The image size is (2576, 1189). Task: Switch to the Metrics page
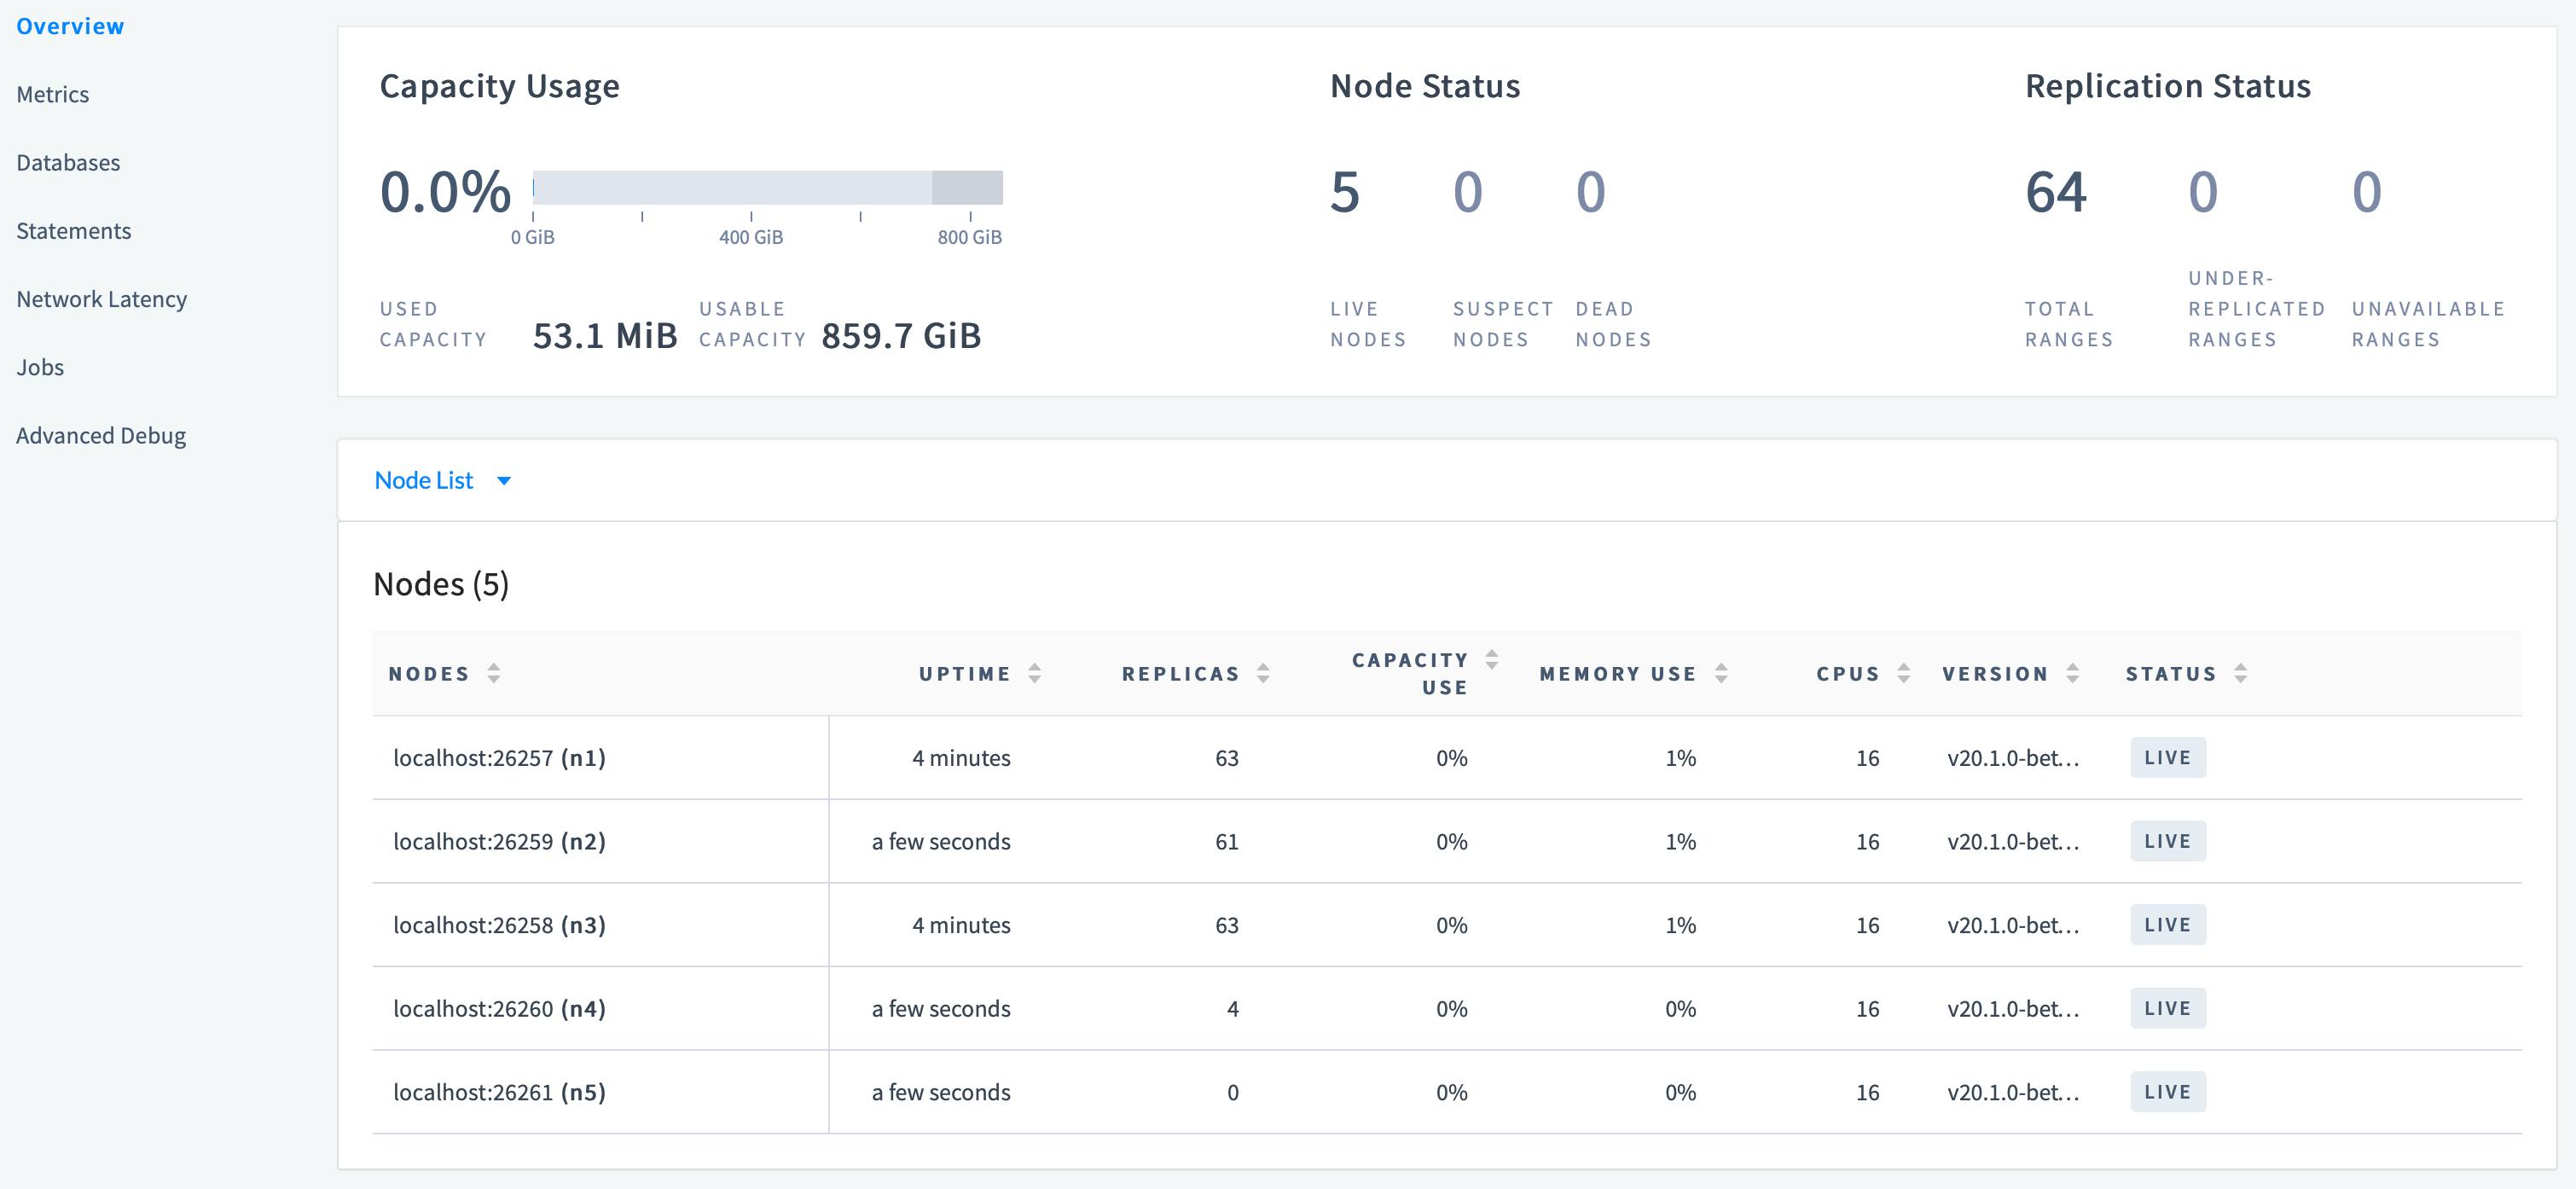53,93
